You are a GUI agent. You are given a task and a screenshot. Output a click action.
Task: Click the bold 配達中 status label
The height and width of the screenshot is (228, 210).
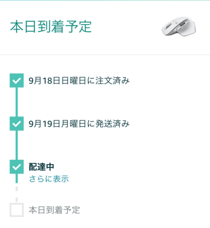(x=42, y=167)
